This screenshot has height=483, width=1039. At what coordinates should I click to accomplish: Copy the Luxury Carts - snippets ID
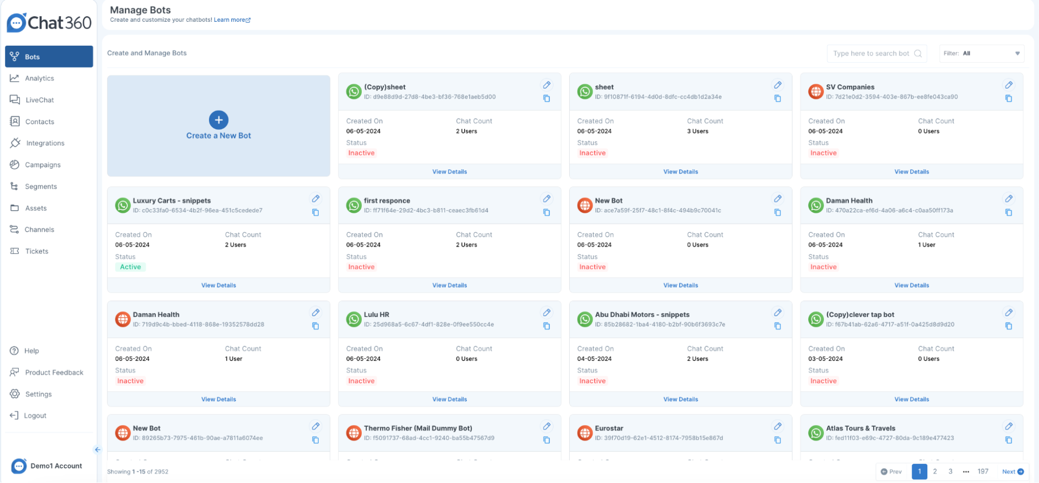[x=315, y=212]
